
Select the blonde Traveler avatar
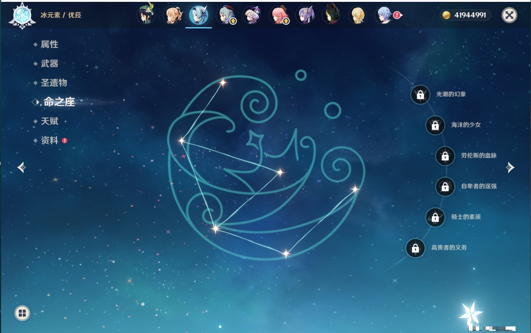(357, 15)
